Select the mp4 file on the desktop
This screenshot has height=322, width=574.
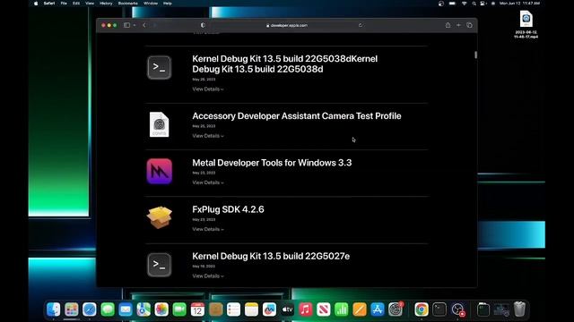tap(526, 24)
